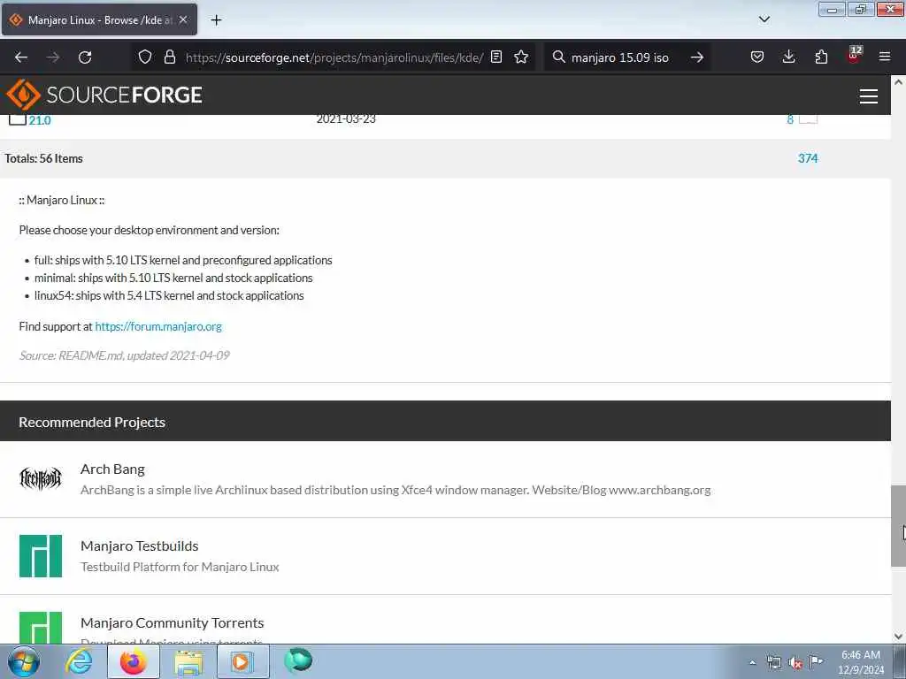This screenshot has width=906, height=679.
Task: Open the 21.0 folder link
Action: (x=40, y=120)
